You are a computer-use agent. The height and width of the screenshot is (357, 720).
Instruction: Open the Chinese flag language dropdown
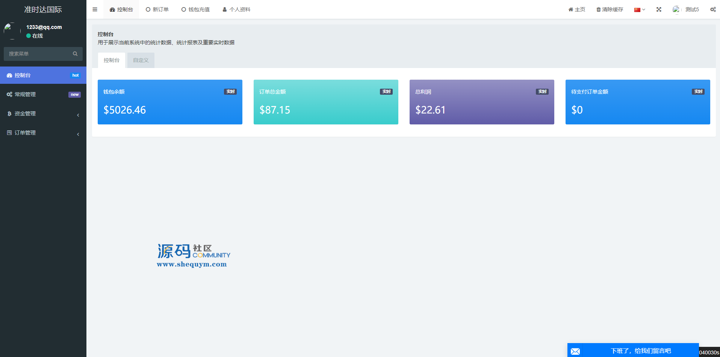[x=640, y=10]
